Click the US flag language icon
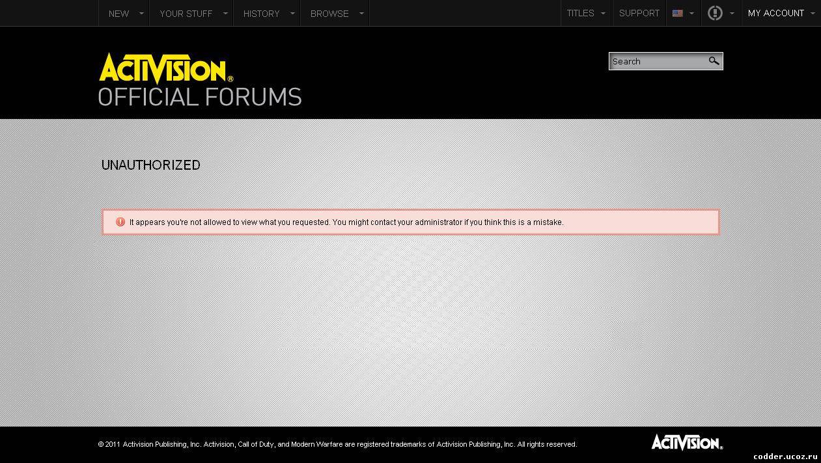This screenshot has height=463, width=821. [677, 13]
